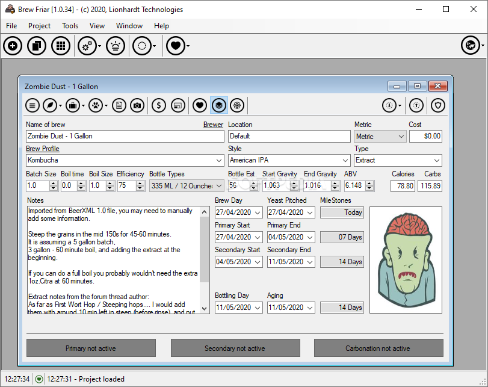Open the grid view icon

pyautogui.click(x=61, y=46)
